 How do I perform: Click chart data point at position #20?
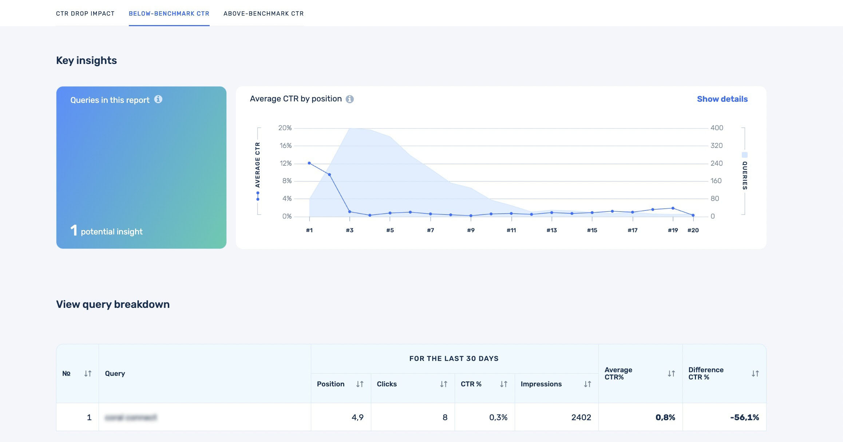pos(693,215)
